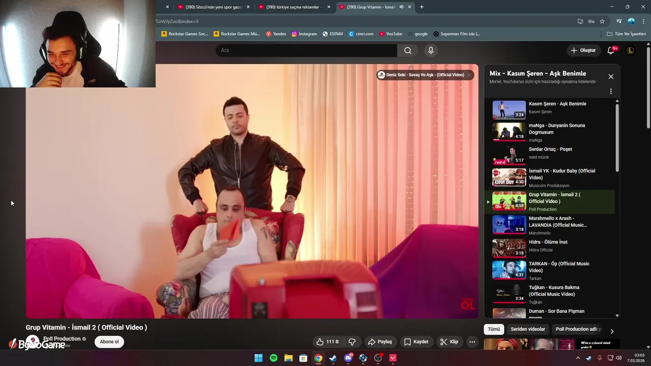Viewport: 651px width, 366px height.
Task: Open Steam from the taskbar
Action: (x=333, y=358)
